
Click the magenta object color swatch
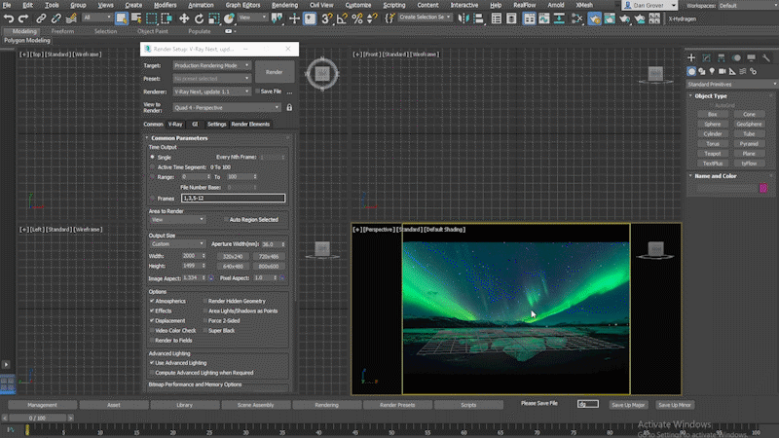(763, 188)
